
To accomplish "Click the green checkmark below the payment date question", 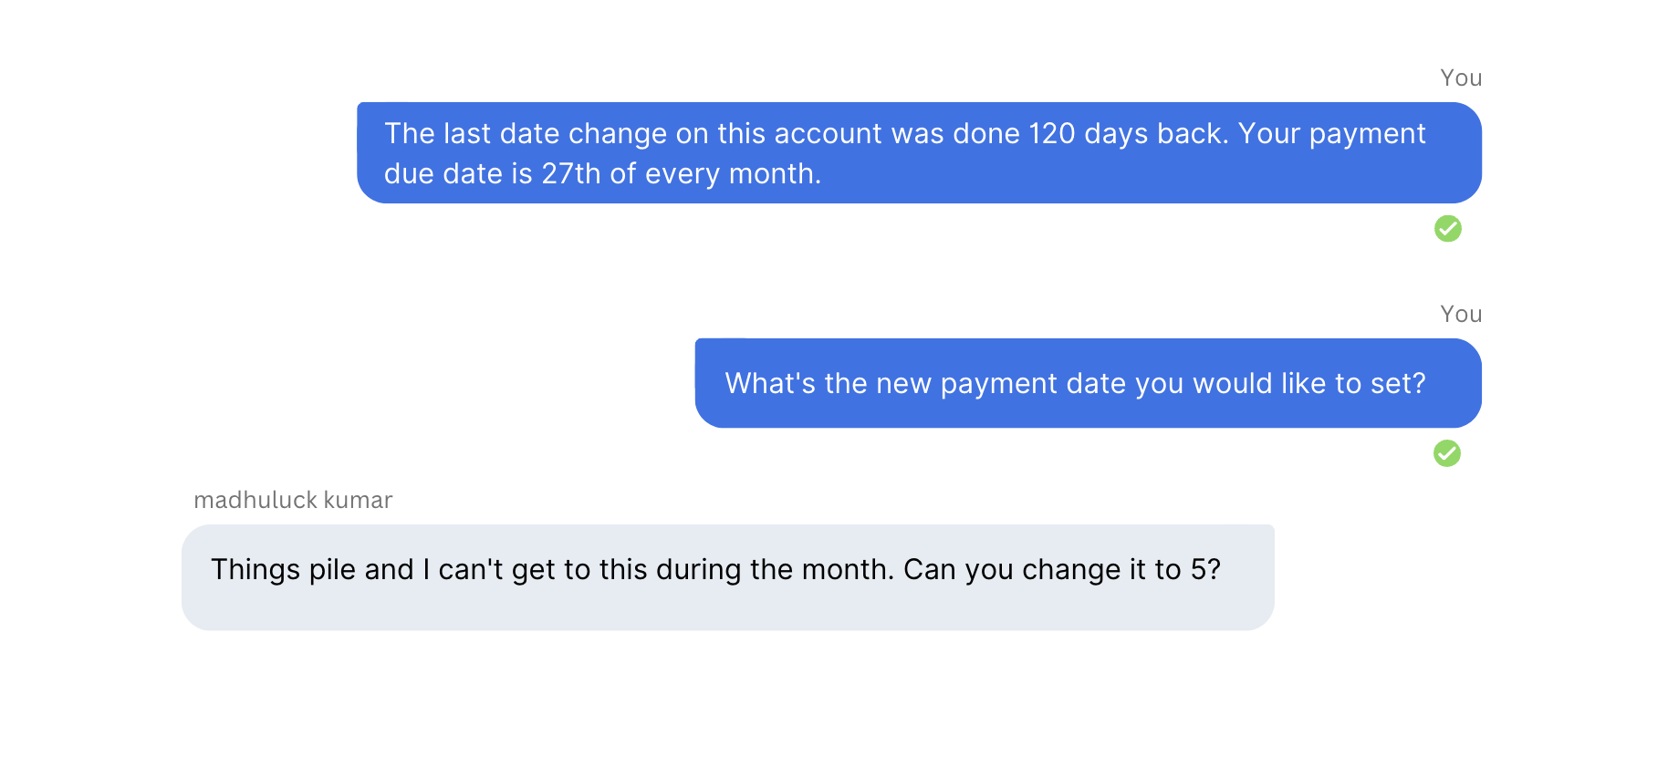I will tap(1446, 452).
